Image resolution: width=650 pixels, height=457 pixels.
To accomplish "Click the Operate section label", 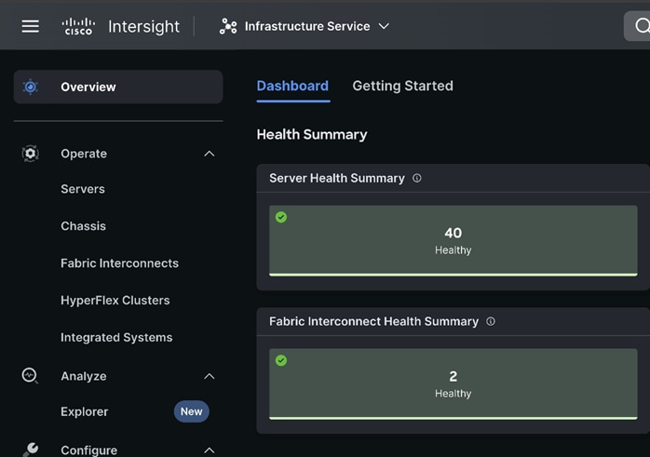I will pos(84,154).
